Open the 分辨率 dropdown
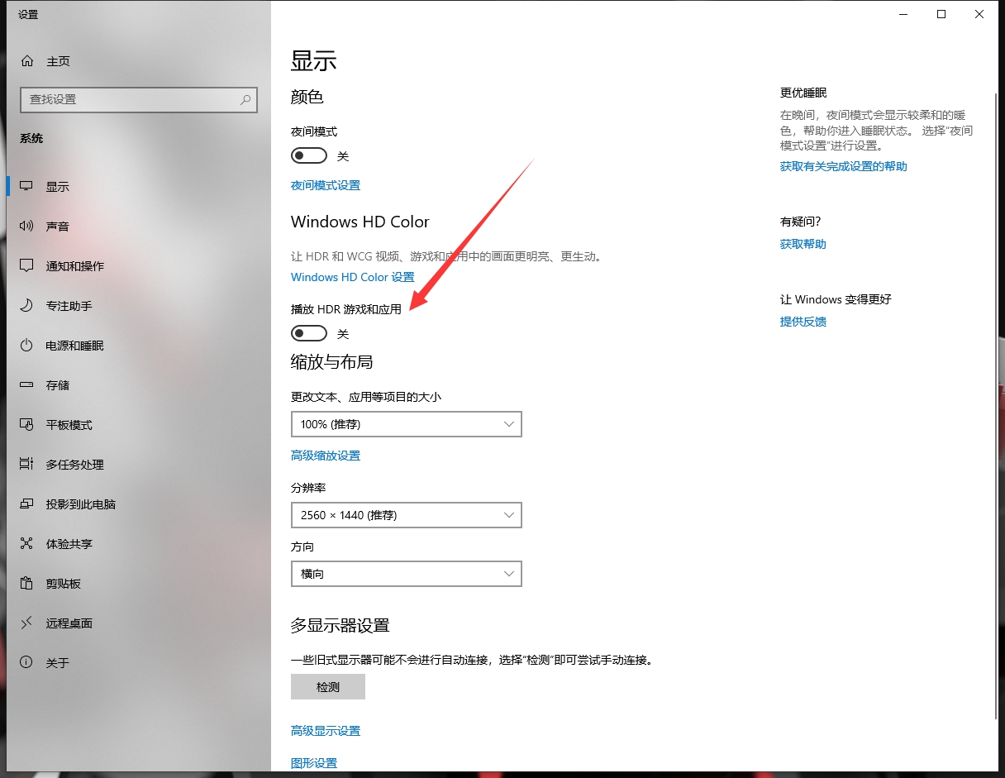 tap(406, 514)
